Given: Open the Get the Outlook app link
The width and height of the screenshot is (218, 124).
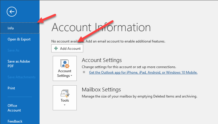Looking at the screenshot, I should (x=143, y=72).
